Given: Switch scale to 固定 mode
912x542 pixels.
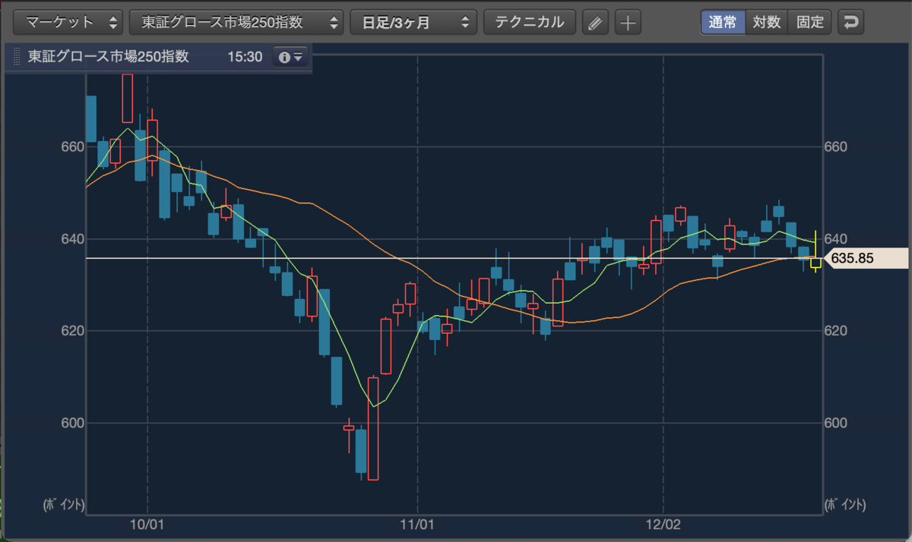Looking at the screenshot, I should pyautogui.click(x=810, y=22).
